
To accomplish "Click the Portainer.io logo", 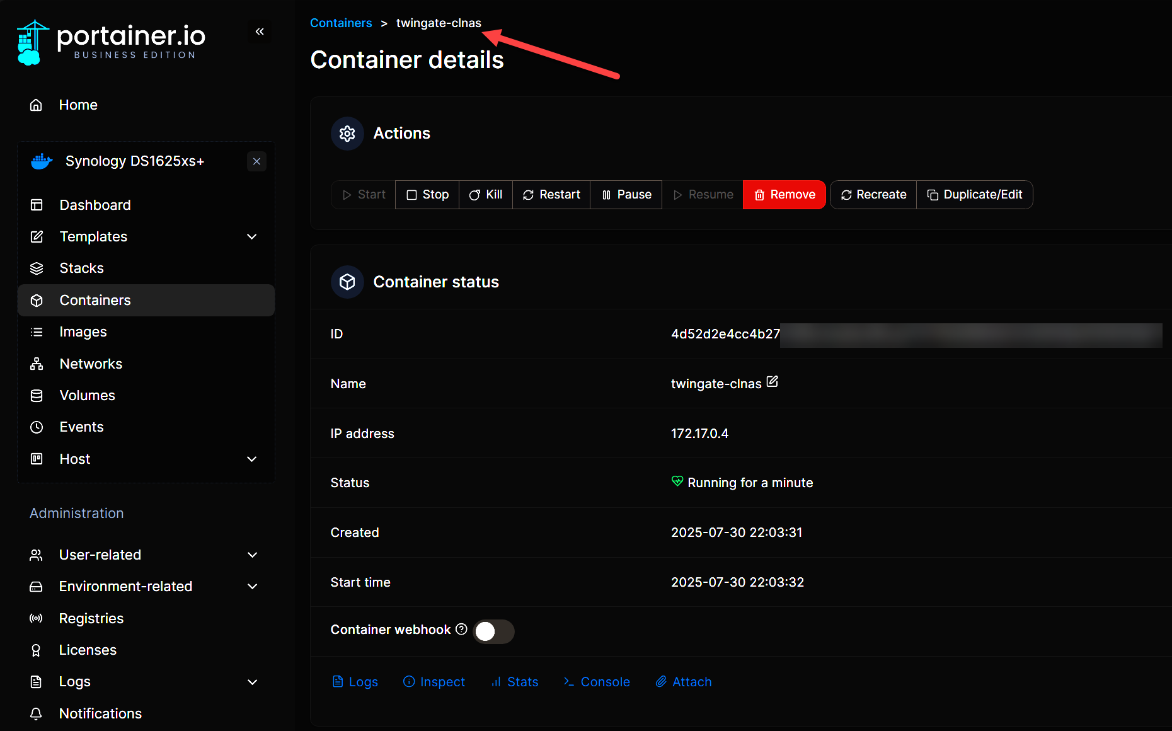I will 112,42.
